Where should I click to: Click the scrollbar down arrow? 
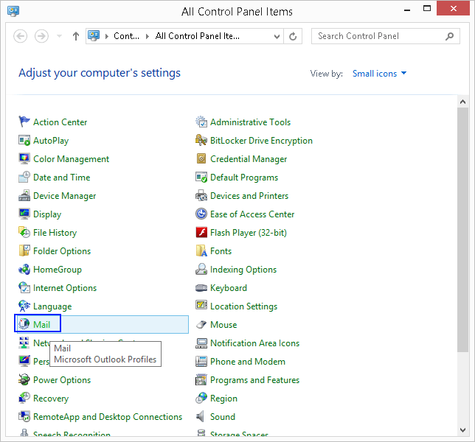click(x=462, y=430)
